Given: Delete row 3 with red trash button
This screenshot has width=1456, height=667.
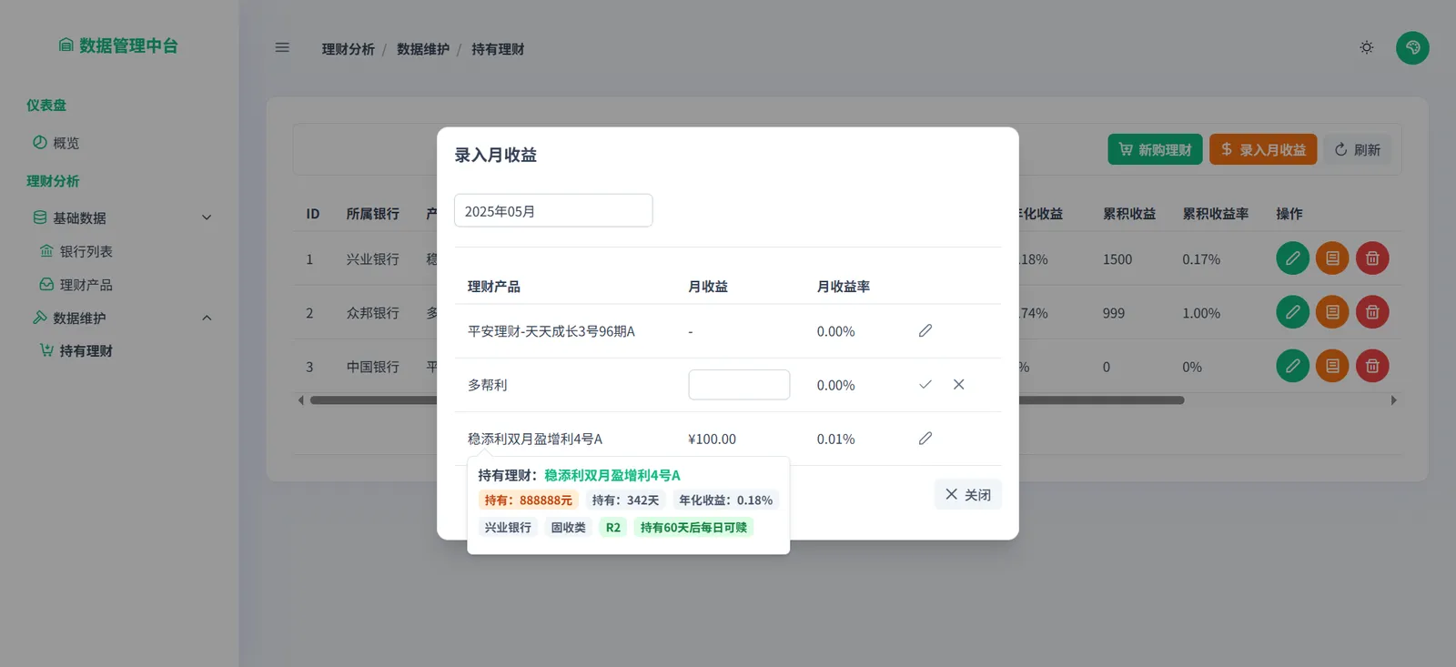Looking at the screenshot, I should pos(1372,366).
